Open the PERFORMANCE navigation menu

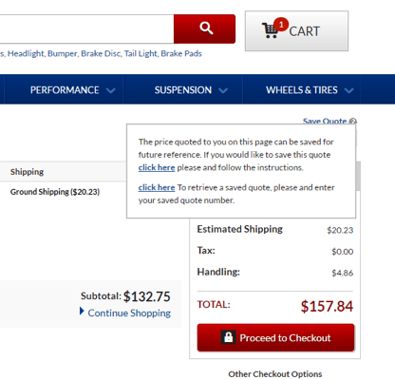[65, 90]
